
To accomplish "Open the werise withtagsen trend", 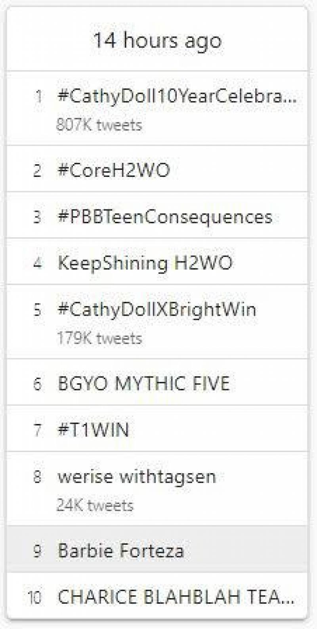I will click(137, 476).
